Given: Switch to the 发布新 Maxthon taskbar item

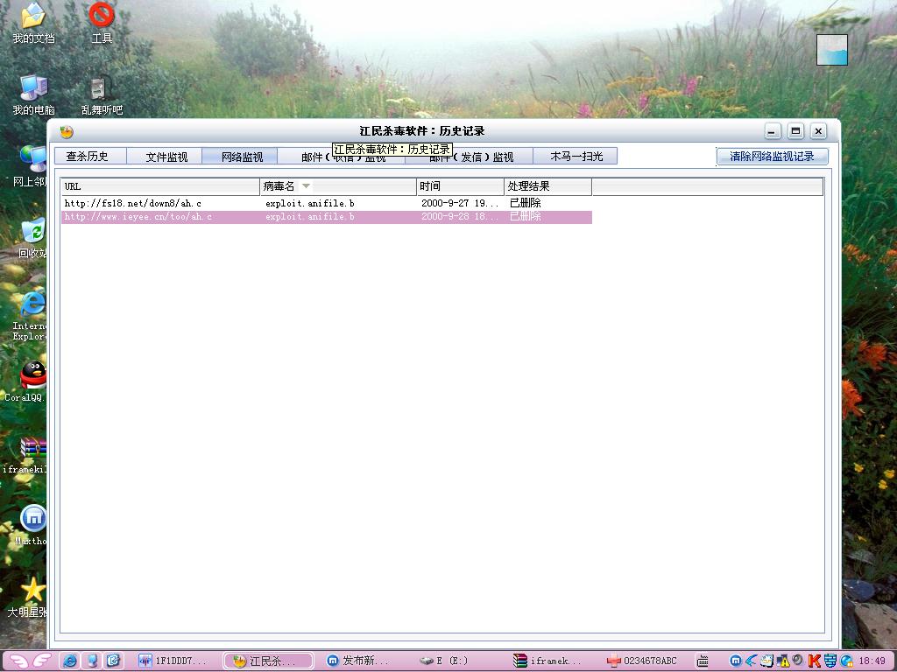Looking at the screenshot, I should click(x=359, y=661).
